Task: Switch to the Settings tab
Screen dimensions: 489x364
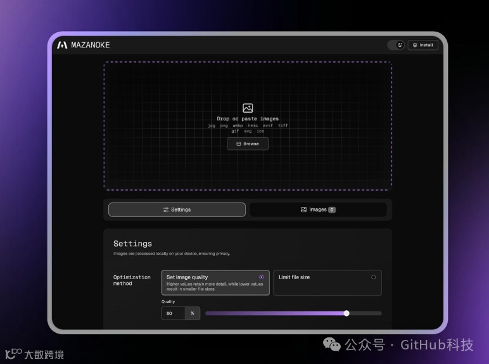Action: [x=177, y=210]
